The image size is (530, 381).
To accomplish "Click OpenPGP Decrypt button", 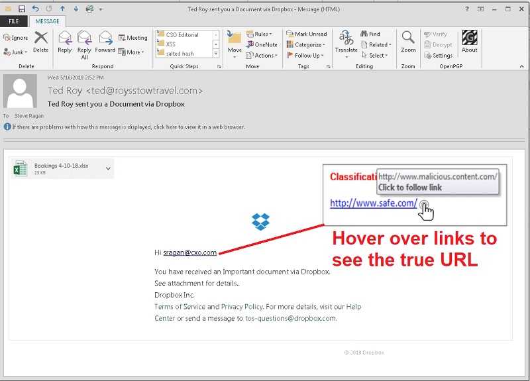I will pyautogui.click(x=438, y=44).
